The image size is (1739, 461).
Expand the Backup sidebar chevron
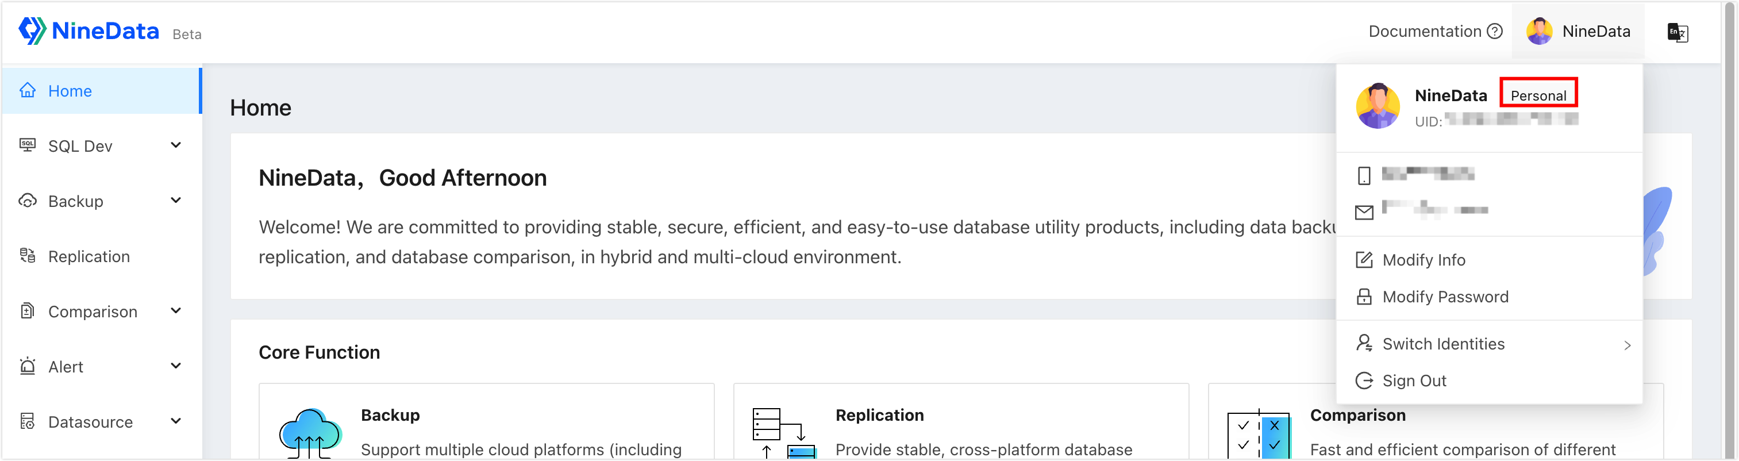176,201
